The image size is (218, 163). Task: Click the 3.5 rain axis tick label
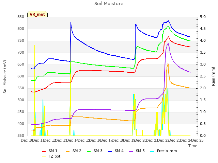click(x=203, y=53)
